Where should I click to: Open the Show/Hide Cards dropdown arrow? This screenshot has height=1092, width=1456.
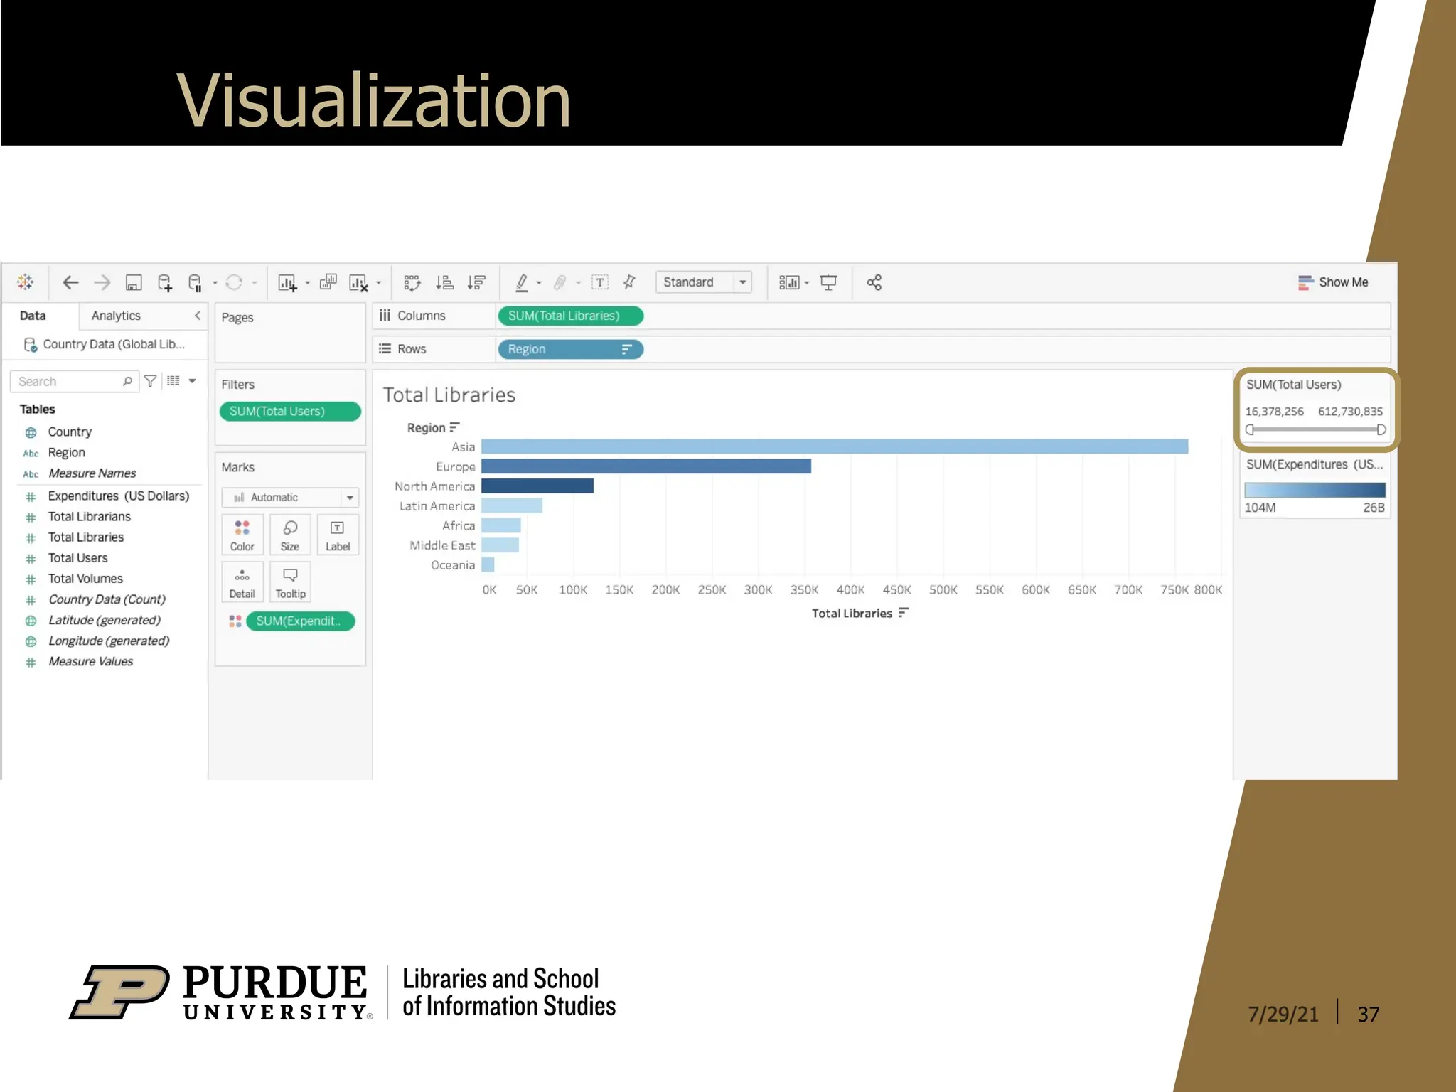pyautogui.click(x=807, y=283)
